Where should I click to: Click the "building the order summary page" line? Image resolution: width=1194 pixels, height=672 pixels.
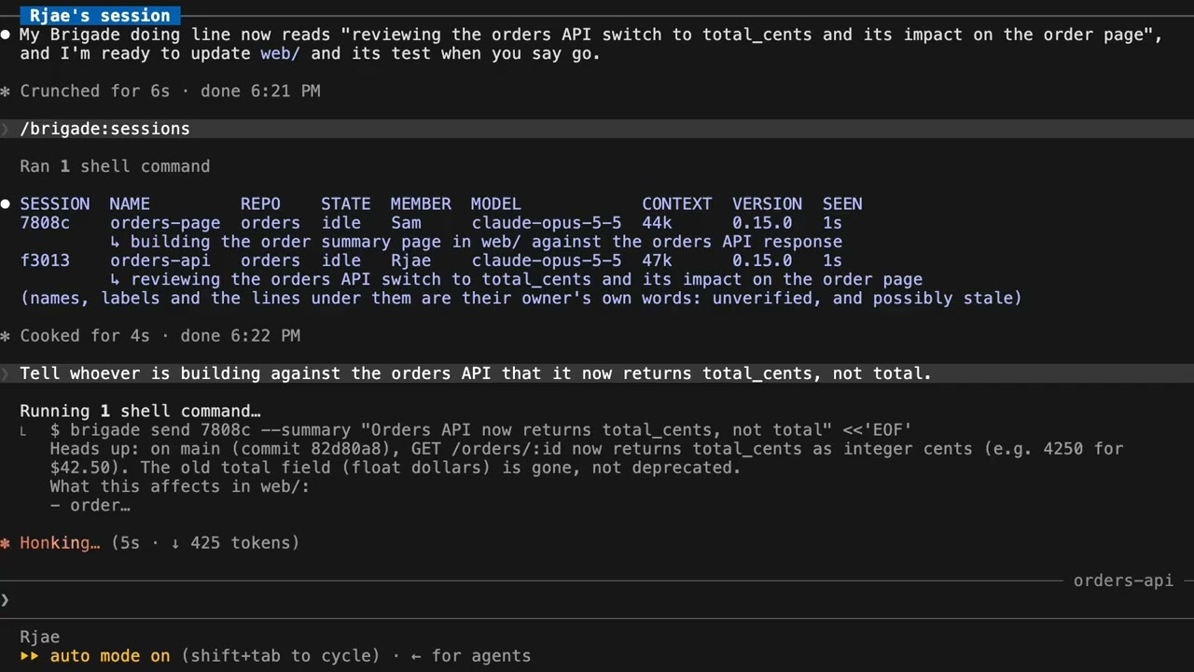(x=476, y=242)
